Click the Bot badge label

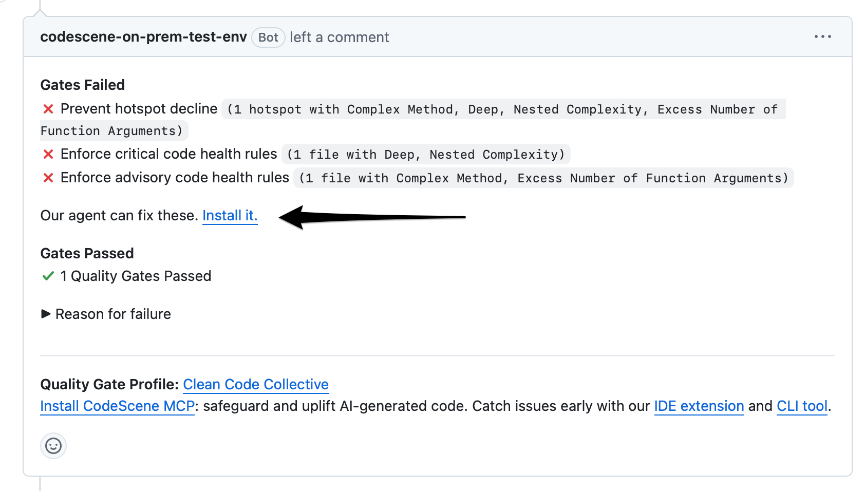click(x=268, y=37)
